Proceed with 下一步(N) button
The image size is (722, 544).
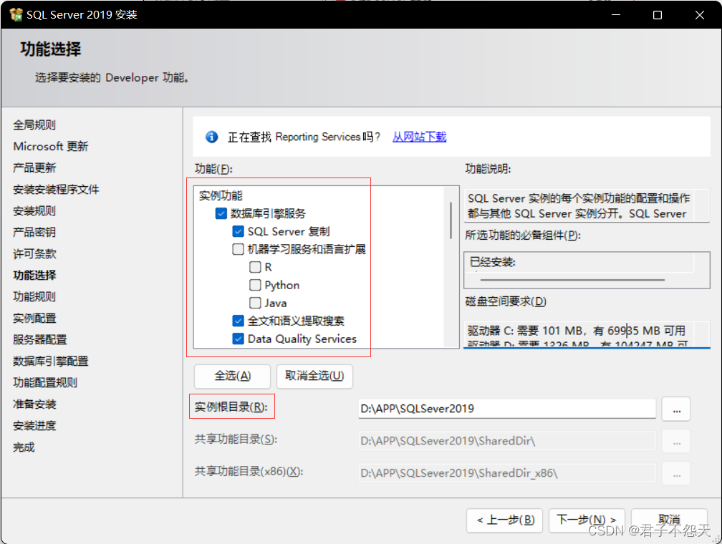pos(587,520)
